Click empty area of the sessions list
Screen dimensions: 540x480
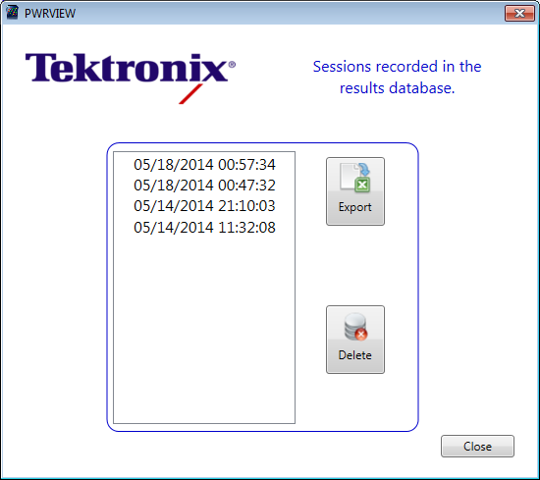(204, 327)
